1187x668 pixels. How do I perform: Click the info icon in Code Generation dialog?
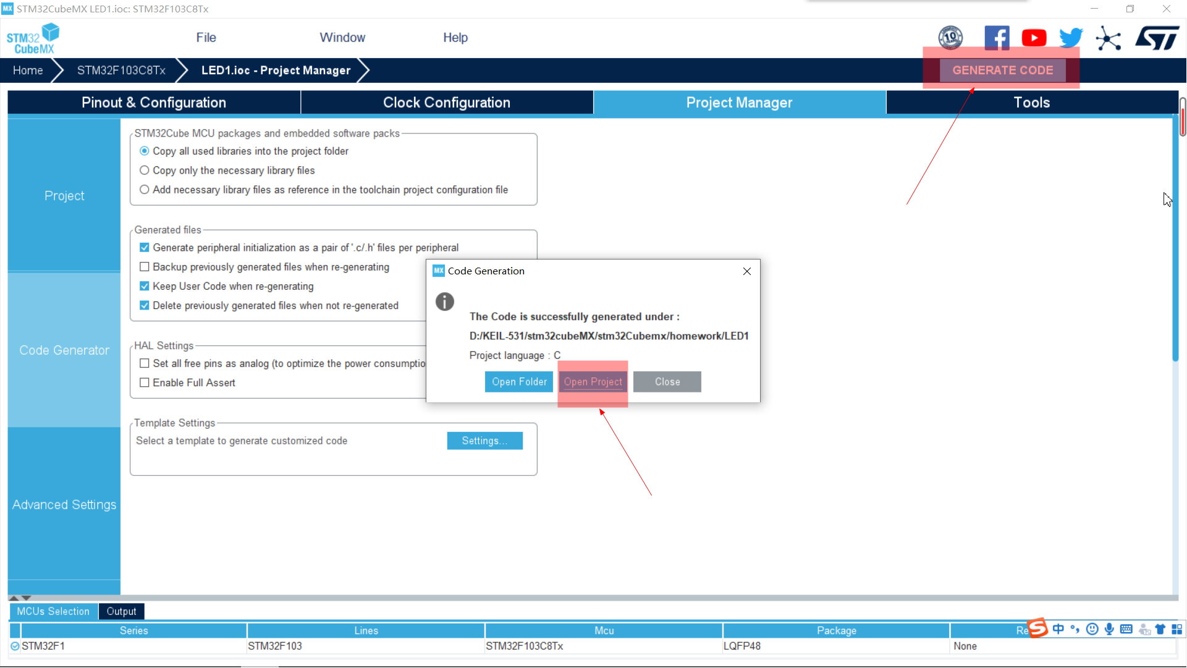[445, 302]
